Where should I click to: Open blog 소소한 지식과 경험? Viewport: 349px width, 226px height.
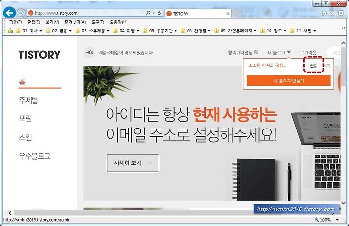[x=267, y=65]
